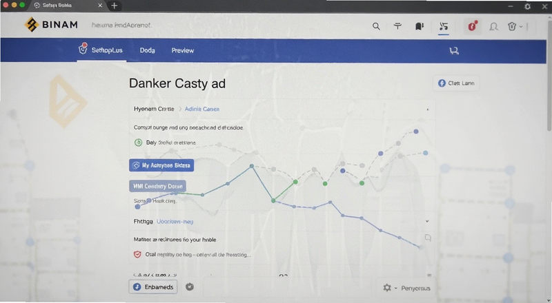This screenshot has width=552, height=303.
Task: Click the BINAM logo
Action: click(51, 25)
